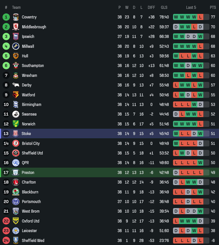Click the GLS column header
219x245 pixels.
[164, 8]
